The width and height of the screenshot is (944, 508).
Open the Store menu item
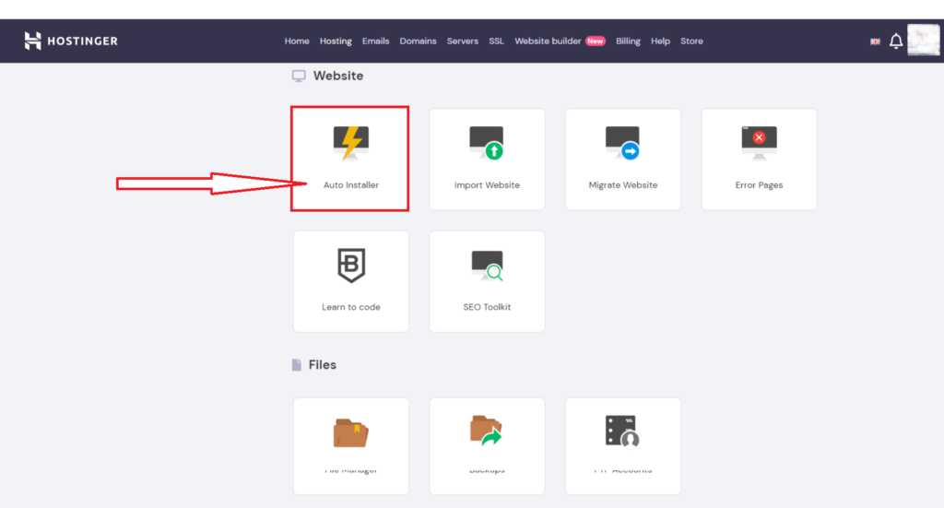pos(691,41)
